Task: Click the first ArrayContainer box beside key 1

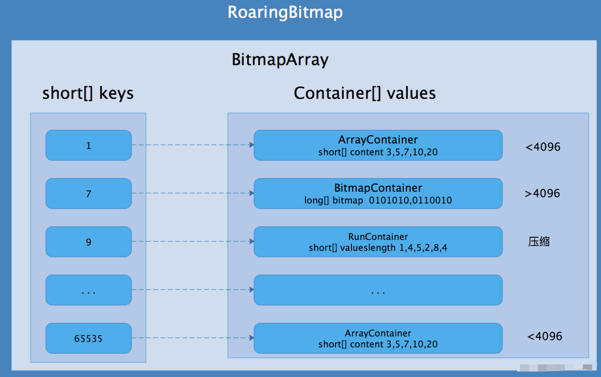Action: coord(378,145)
